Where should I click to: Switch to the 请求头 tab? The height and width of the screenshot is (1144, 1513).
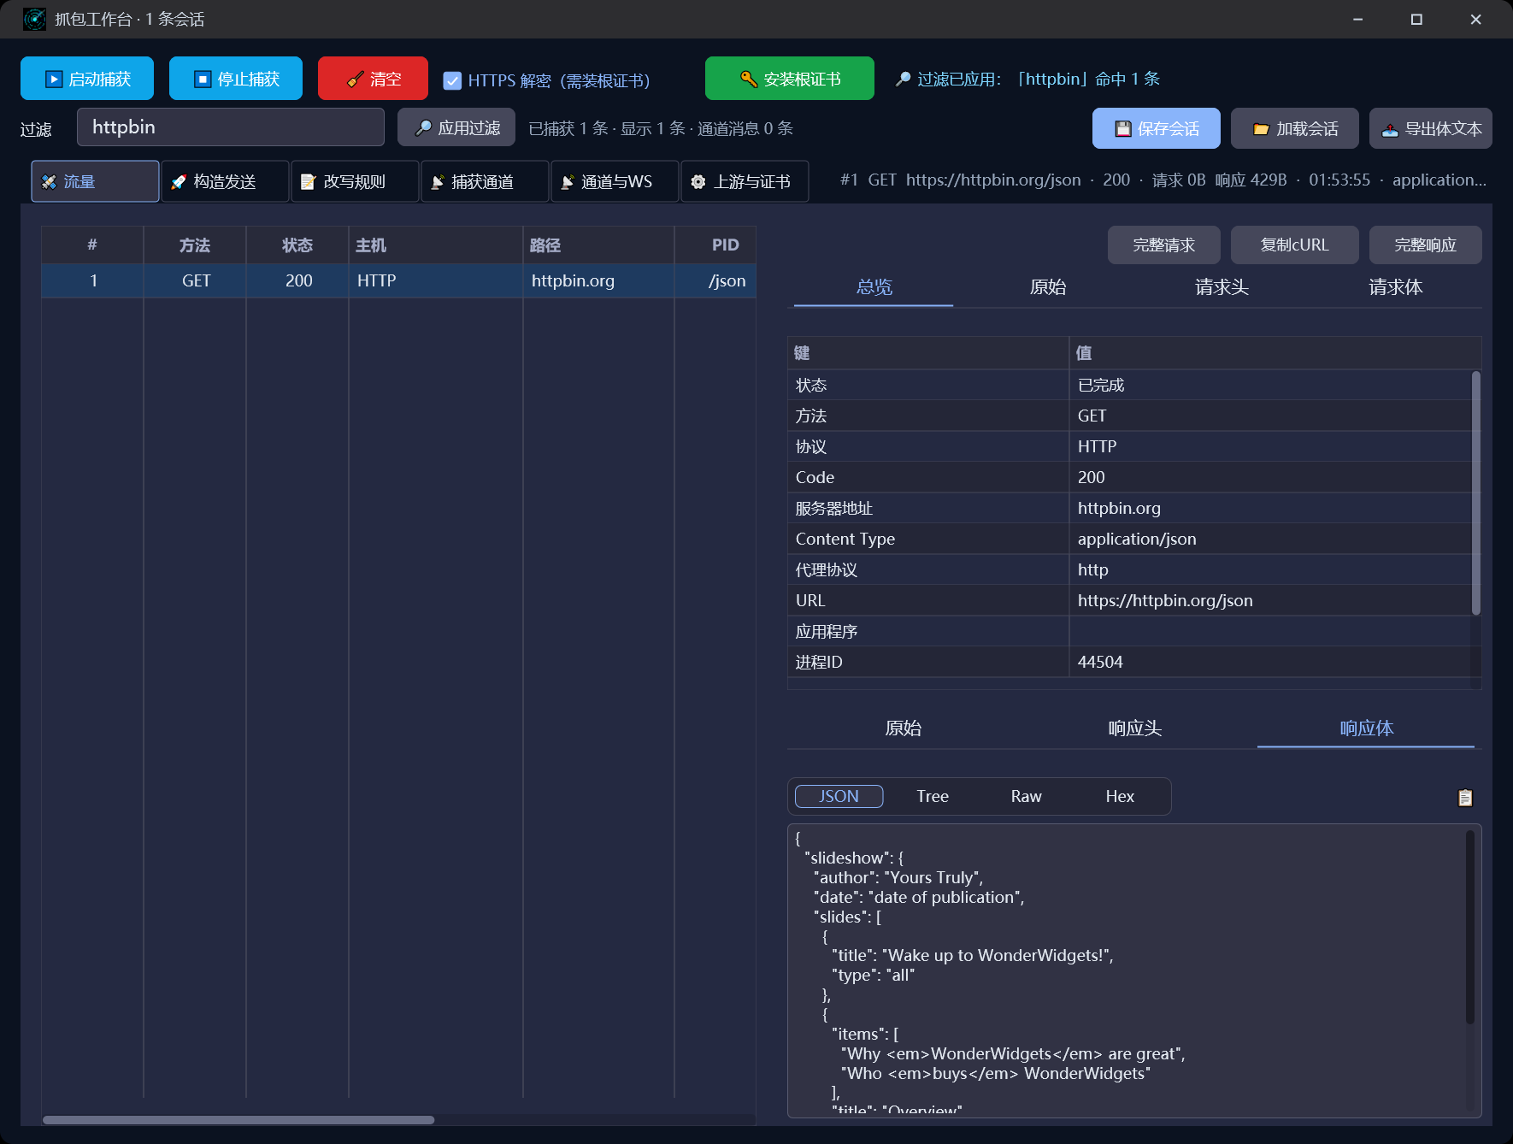pos(1222,287)
